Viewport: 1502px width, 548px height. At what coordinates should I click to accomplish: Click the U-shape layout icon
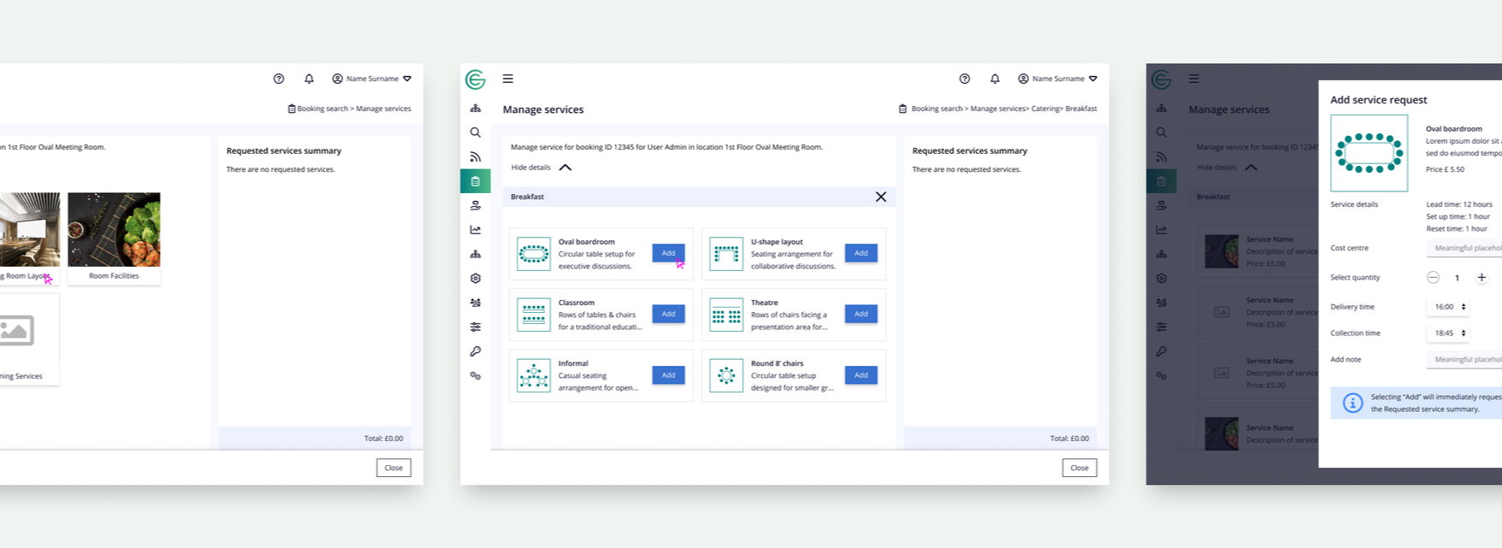(726, 254)
